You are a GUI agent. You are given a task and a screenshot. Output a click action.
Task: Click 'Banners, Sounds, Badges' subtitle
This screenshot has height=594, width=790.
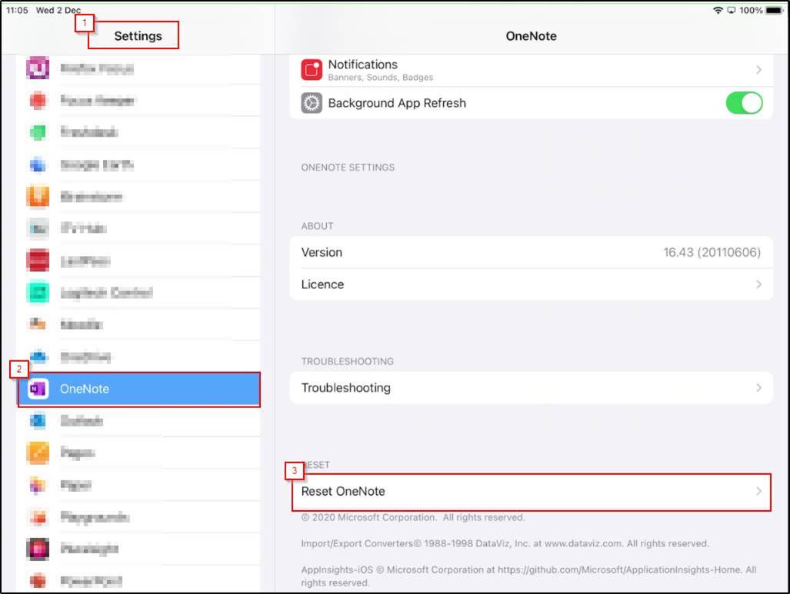pos(381,78)
